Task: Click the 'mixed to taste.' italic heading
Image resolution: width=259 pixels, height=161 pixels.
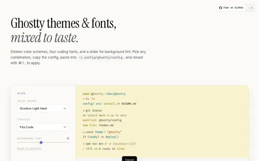Action: tap(45, 38)
